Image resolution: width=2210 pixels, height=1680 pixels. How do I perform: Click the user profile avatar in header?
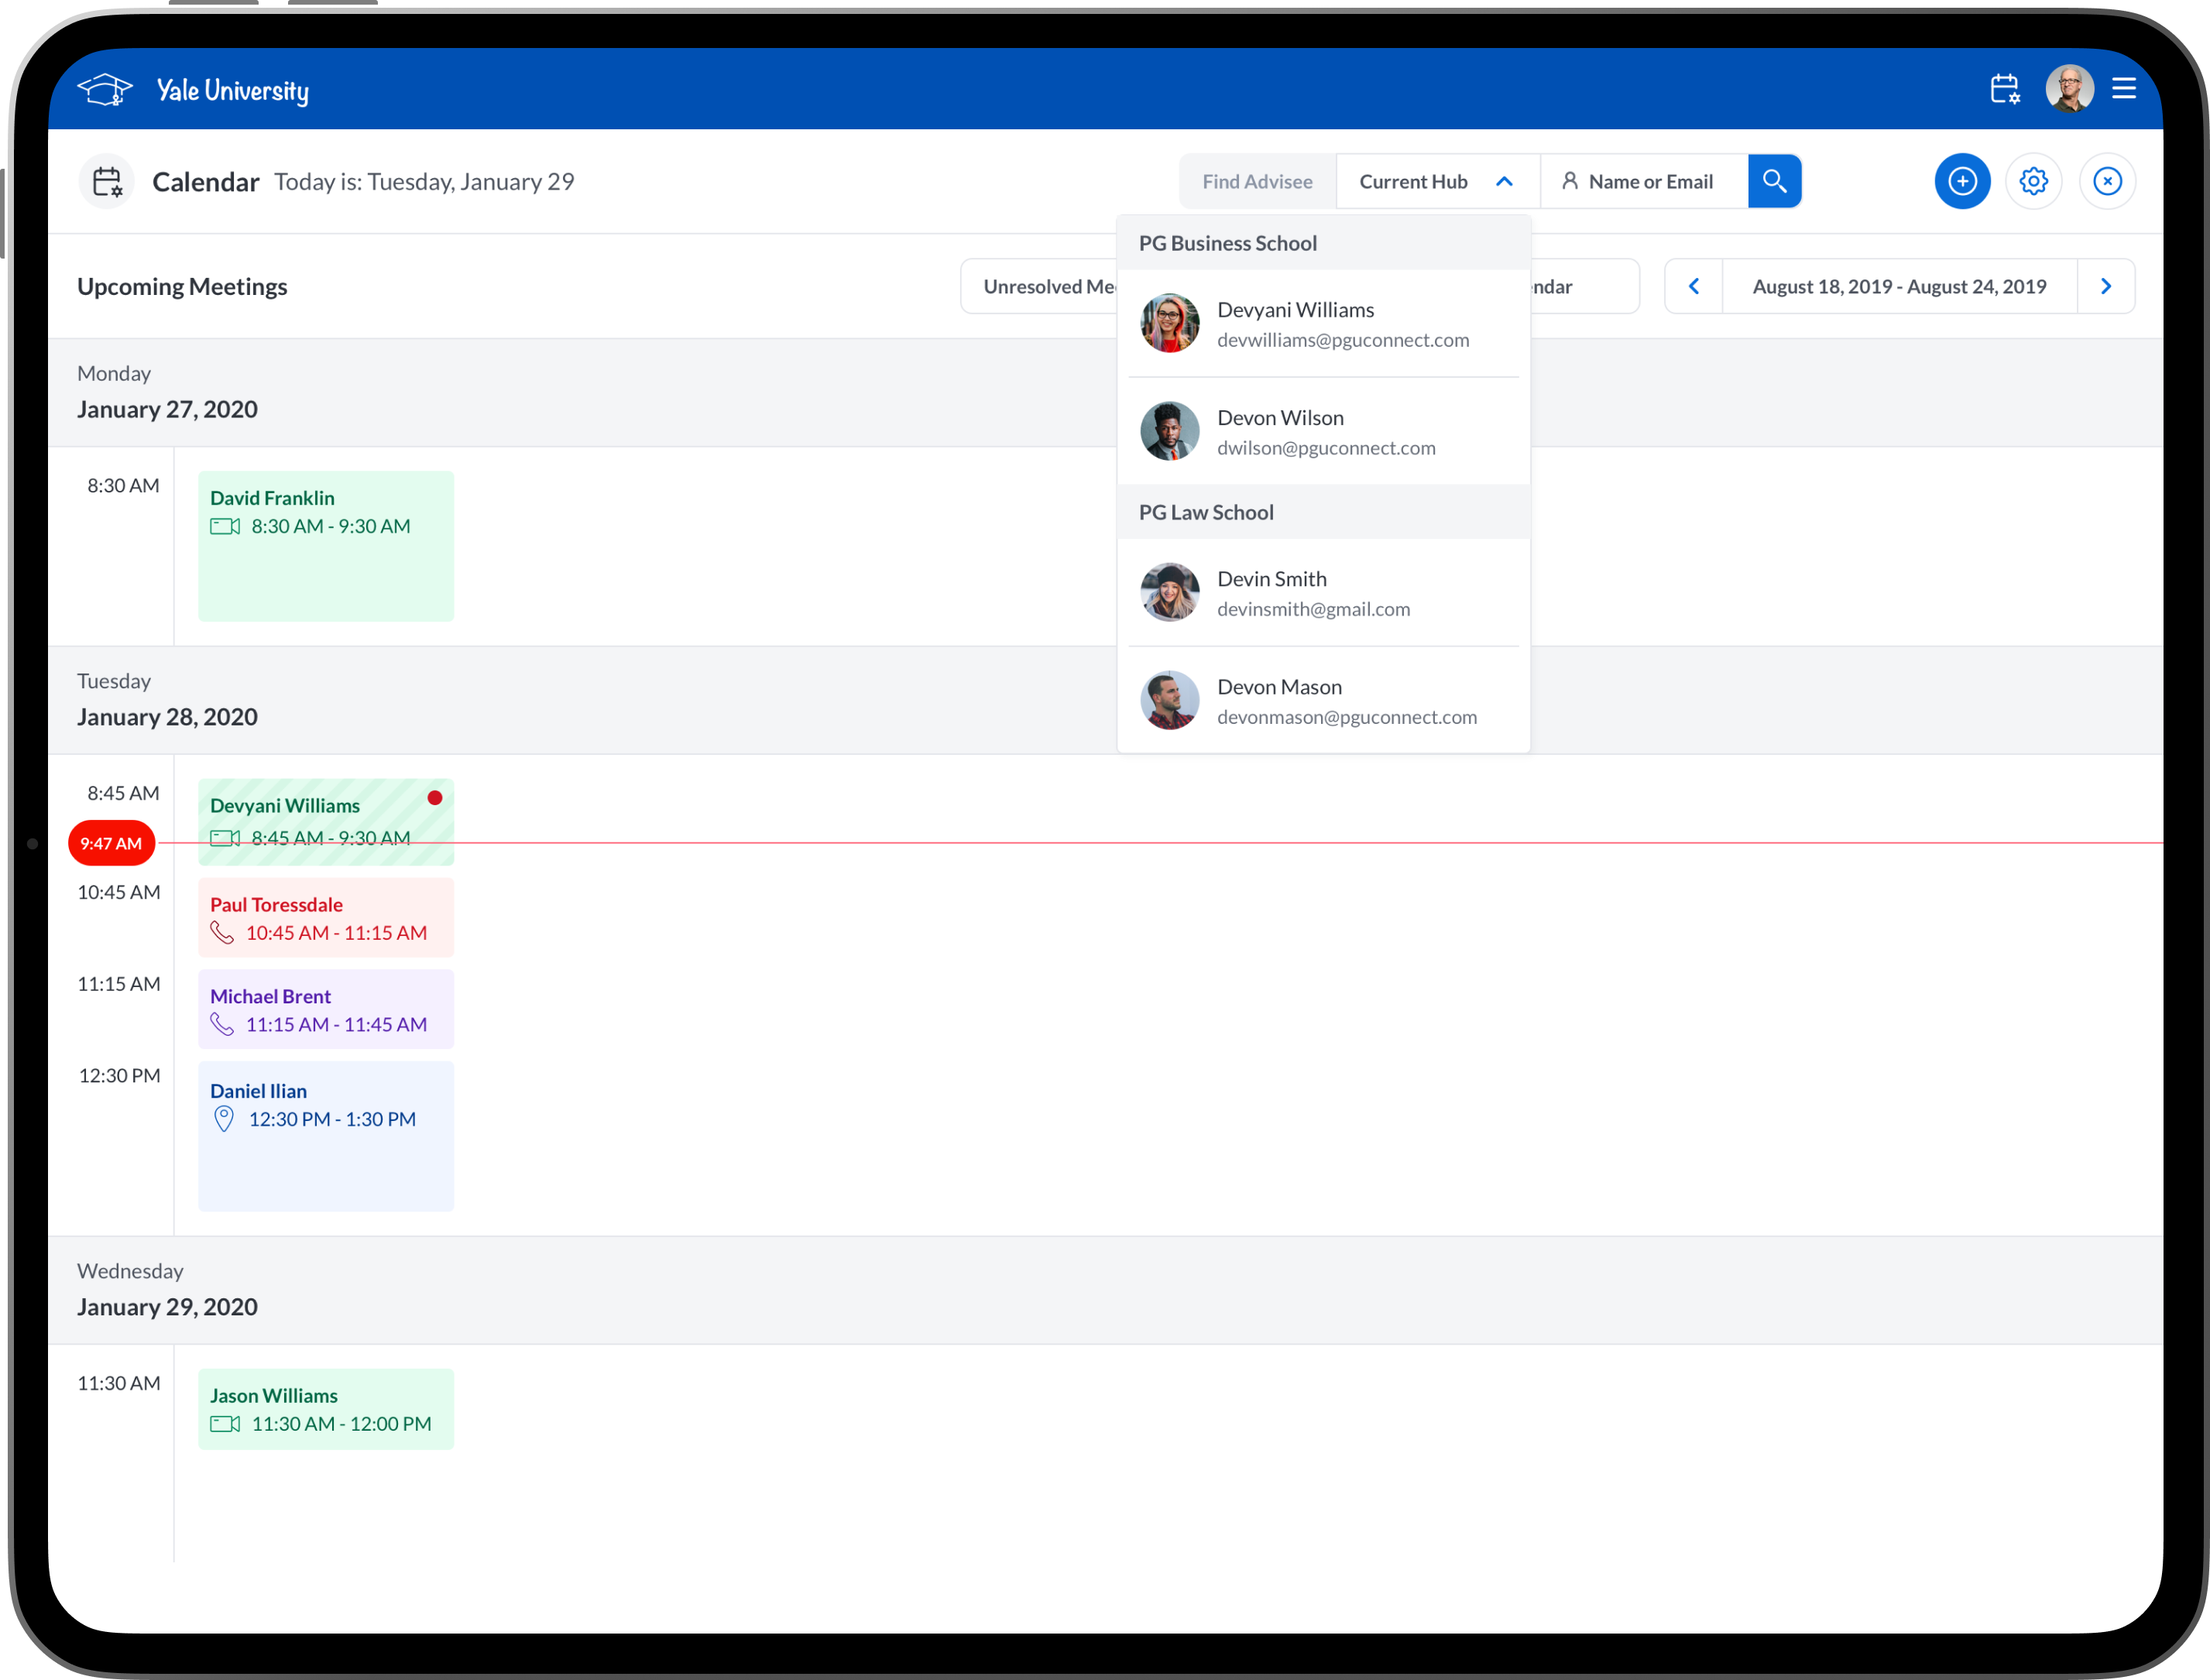2069,89
